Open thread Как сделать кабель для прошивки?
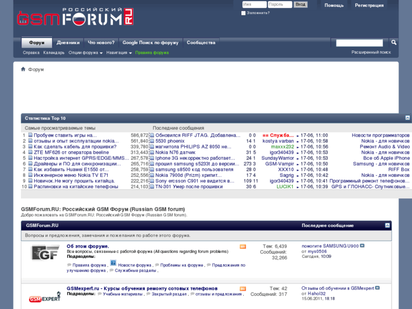 [75, 147]
